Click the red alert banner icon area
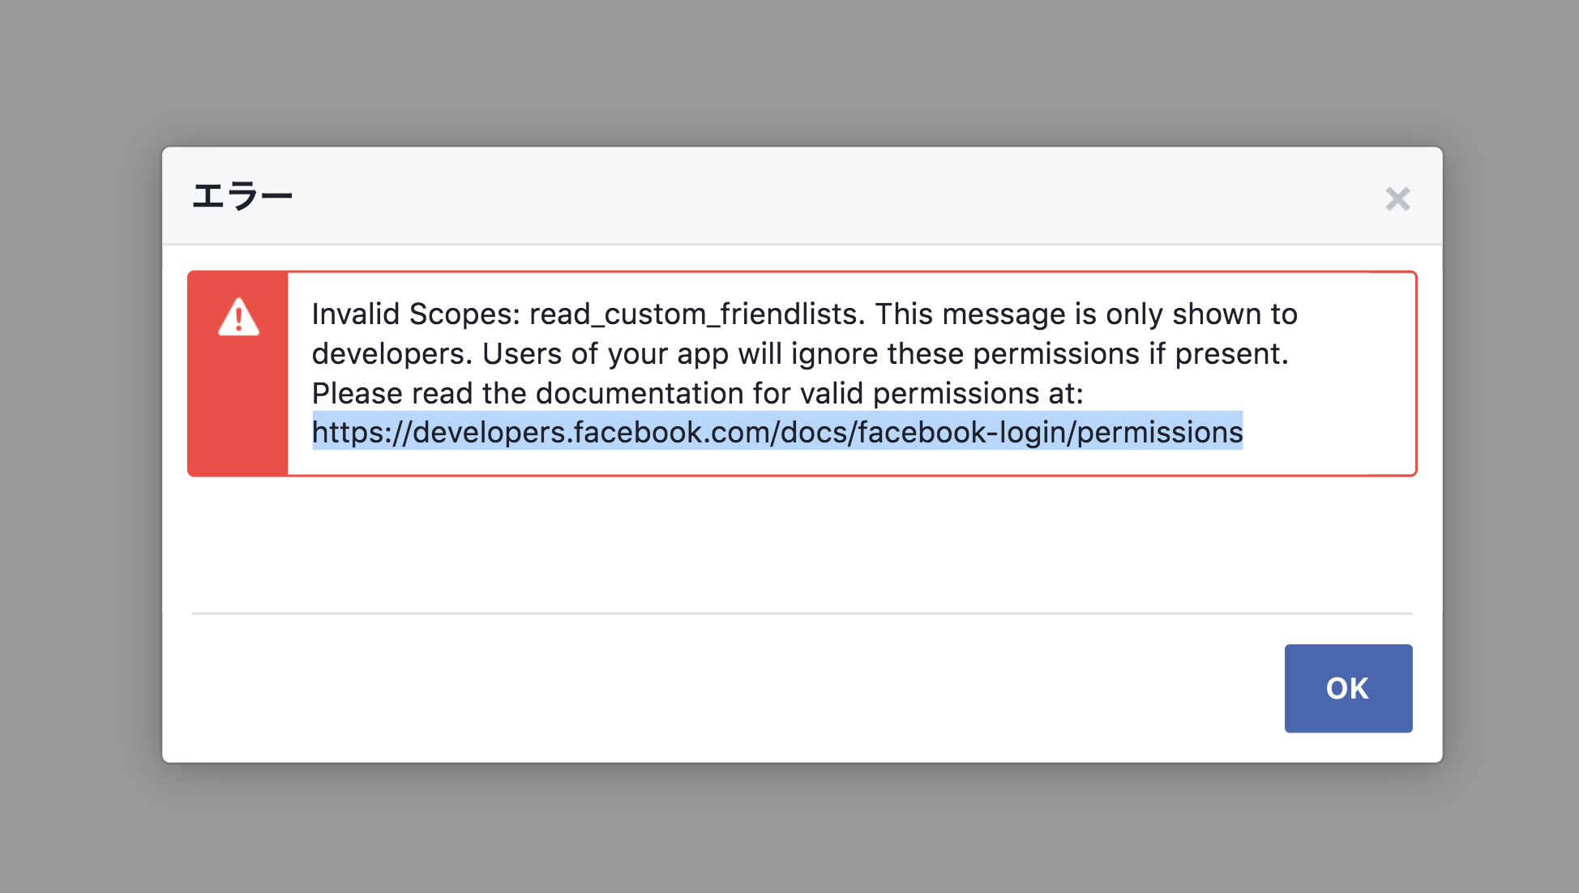 click(237, 373)
